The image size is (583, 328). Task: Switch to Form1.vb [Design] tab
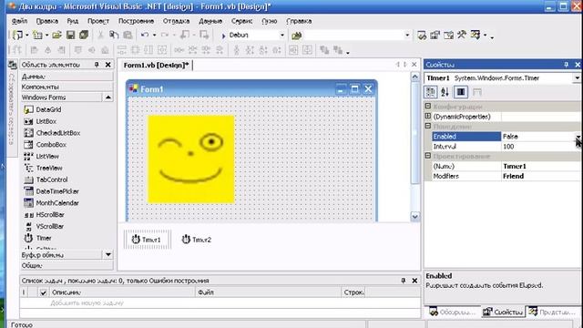click(x=156, y=65)
